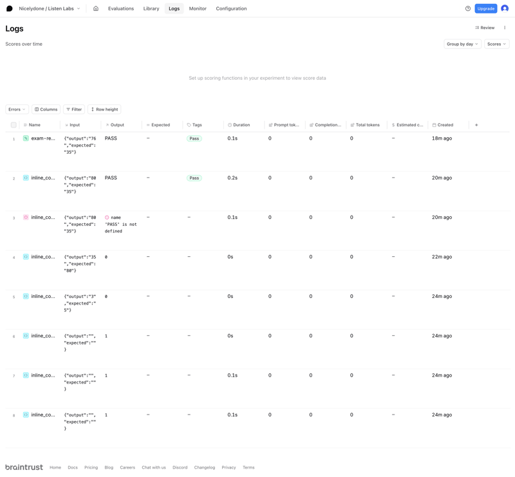Expand the Errors filter dropdown
The height and width of the screenshot is (477, 515).
(16, 109)
